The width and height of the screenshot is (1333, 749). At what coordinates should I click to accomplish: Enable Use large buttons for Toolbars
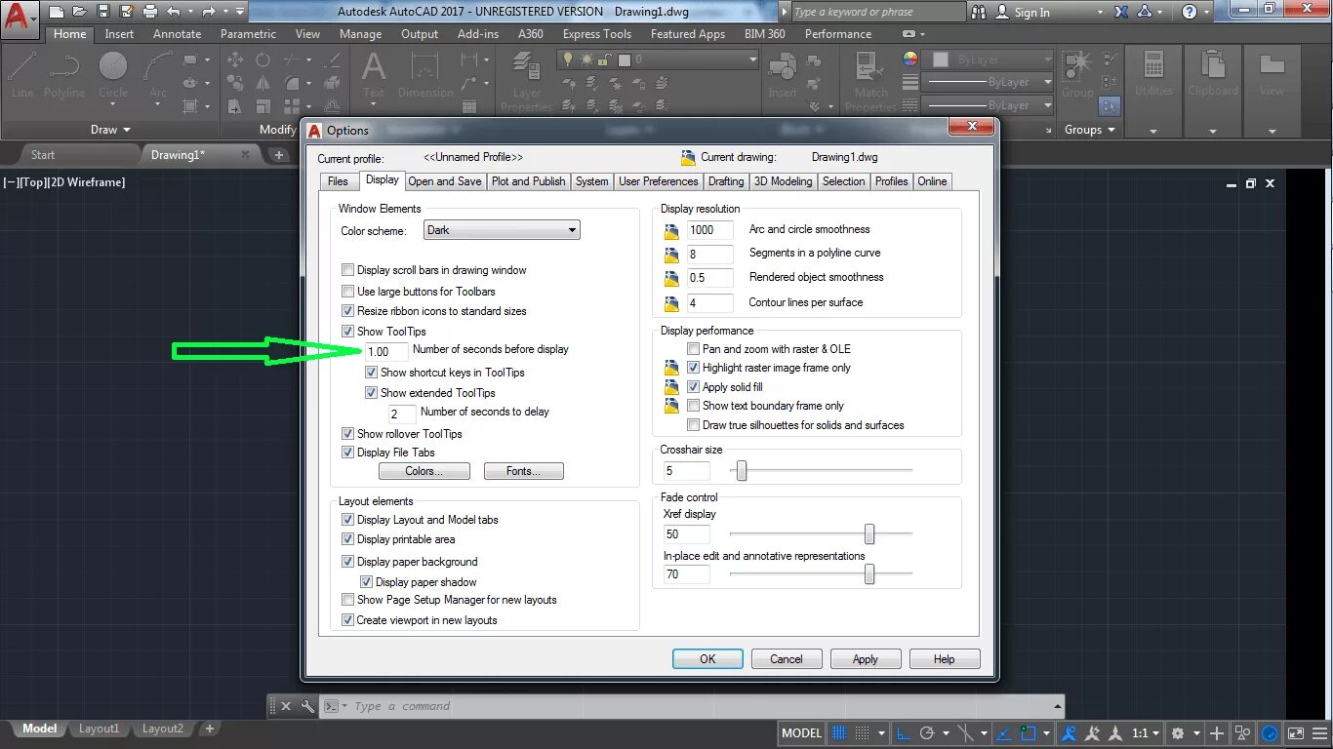348,292
